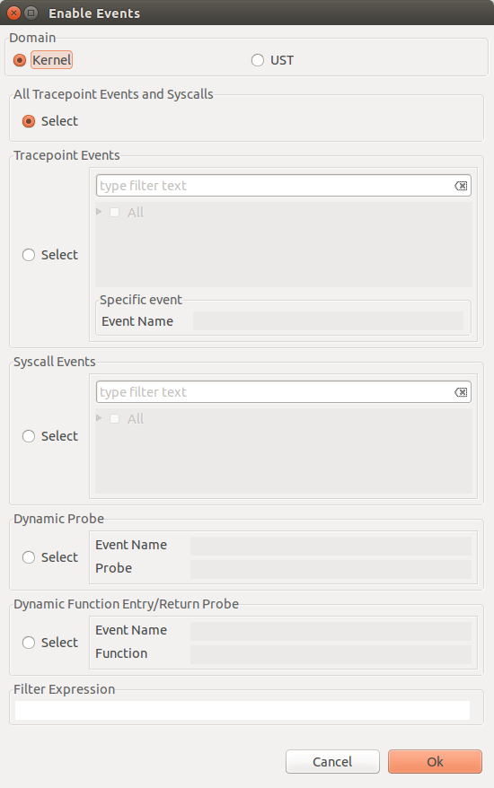Select the UST domain radio button

click(258, 60)
